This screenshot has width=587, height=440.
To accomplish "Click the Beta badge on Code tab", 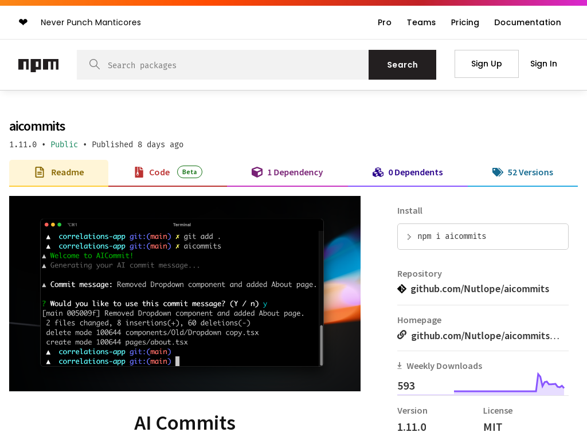I will pos(189,172).
